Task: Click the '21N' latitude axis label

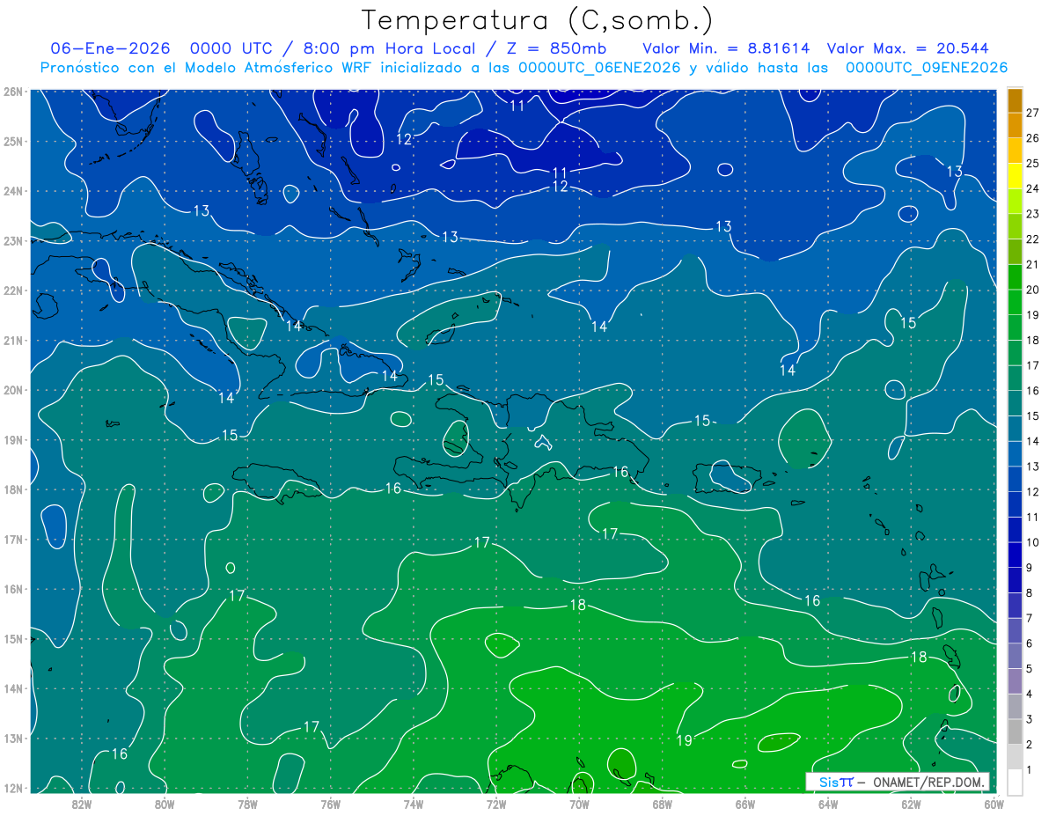Action: (x=12, y=341)
